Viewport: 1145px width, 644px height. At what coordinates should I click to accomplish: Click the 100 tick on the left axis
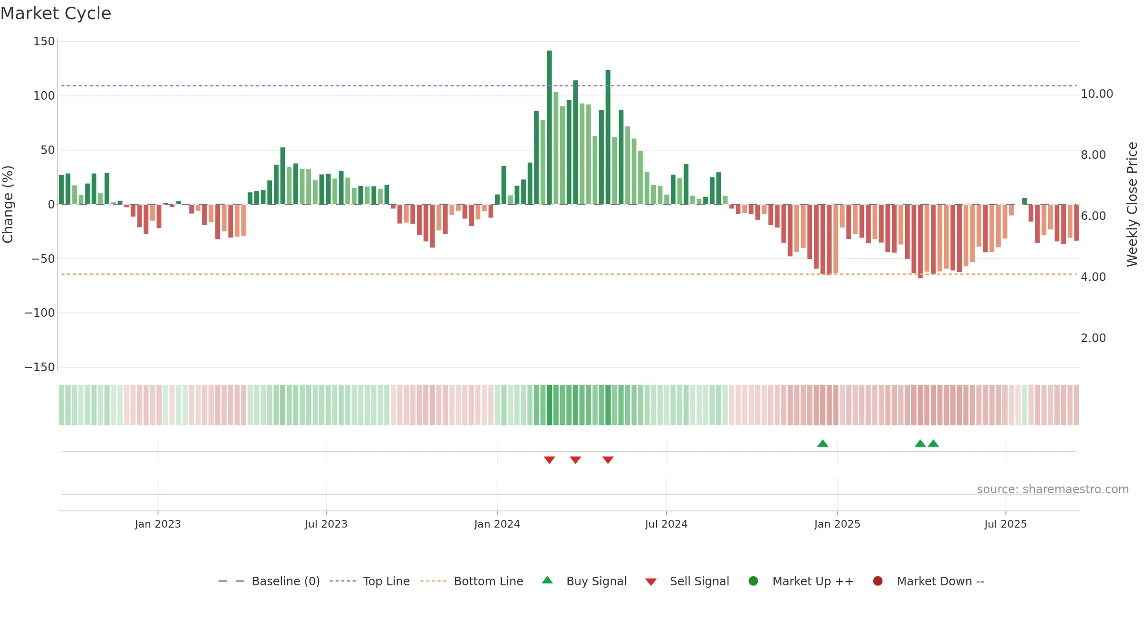pos(44,96)
